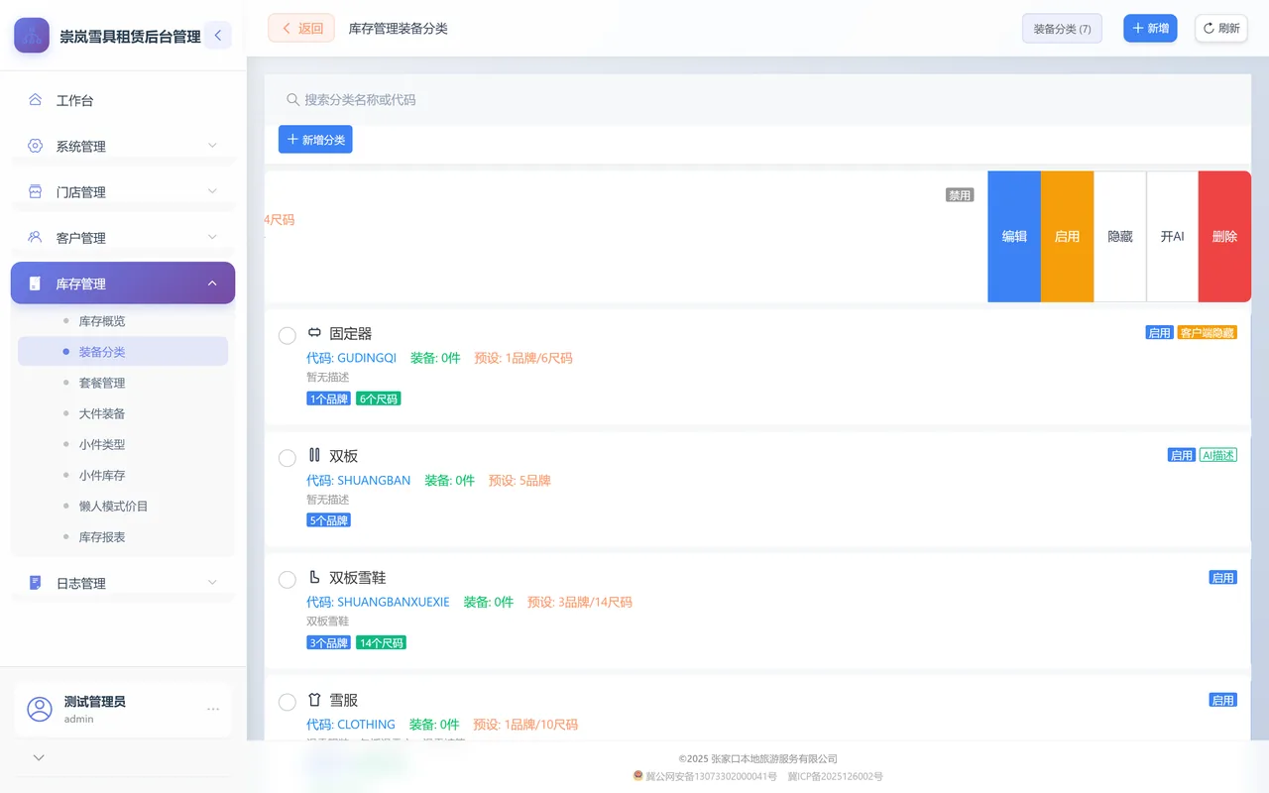Click the blue 编辑 action button
Viewport: 1269px width, 793px height.
tap(1014, 237)
